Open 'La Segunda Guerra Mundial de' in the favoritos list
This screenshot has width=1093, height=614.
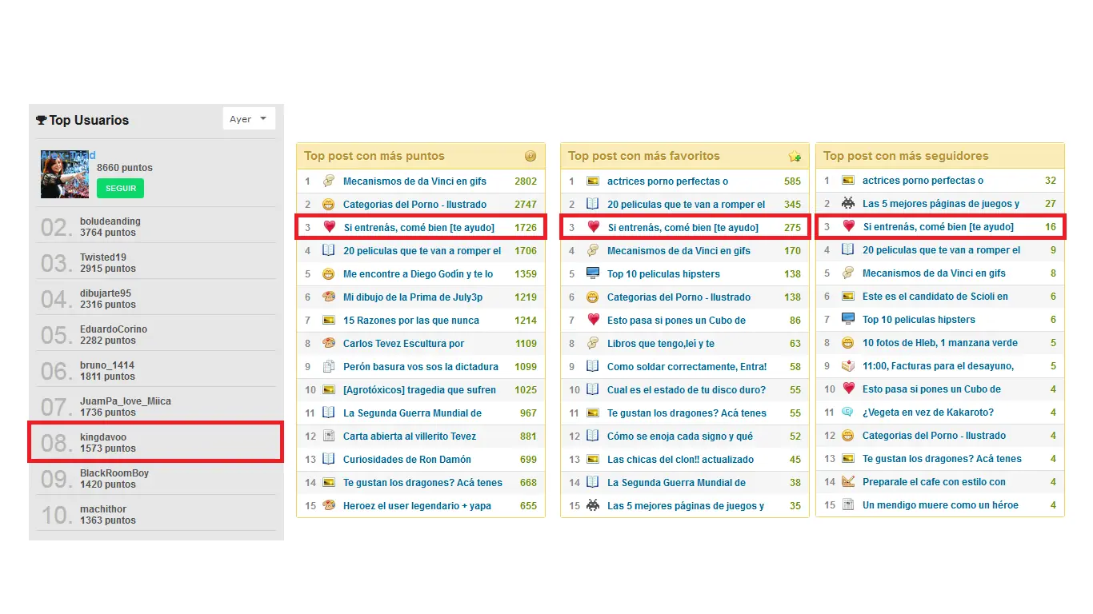click(677, 483)
